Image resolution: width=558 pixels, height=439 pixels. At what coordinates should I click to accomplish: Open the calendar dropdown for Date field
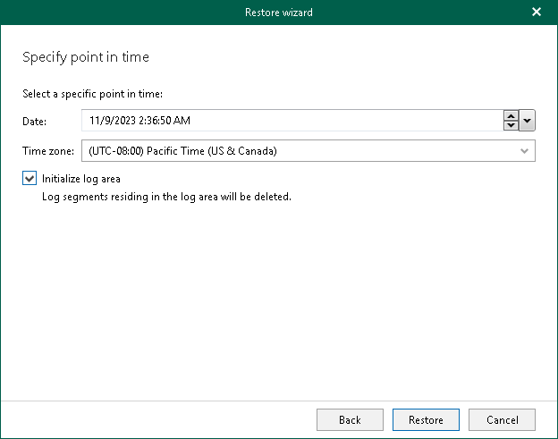(x=527, y=121)
